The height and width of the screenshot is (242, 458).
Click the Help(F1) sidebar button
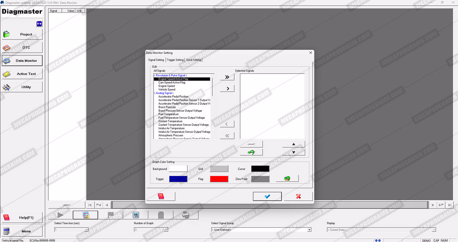(x=22, y=218)
